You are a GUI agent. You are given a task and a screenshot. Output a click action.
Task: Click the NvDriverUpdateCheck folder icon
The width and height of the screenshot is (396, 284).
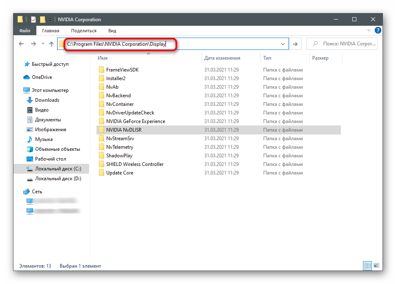click(x=101, y=113)
